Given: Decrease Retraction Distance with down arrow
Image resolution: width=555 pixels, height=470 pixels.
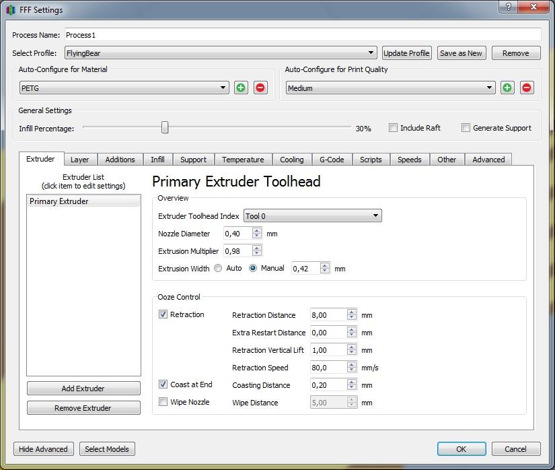Looking at the screenshot, I should tap(352, 318).
